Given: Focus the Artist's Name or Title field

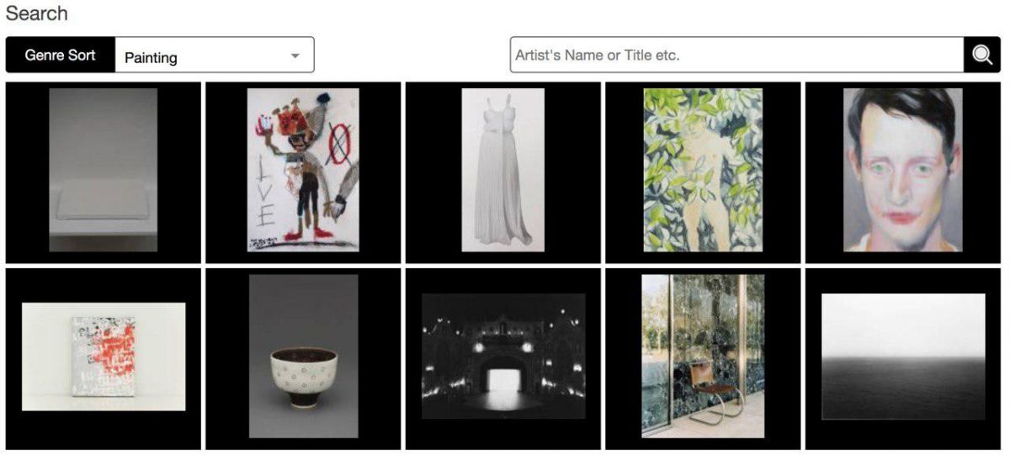Looking at the screenshot, I should pos(737,55).
